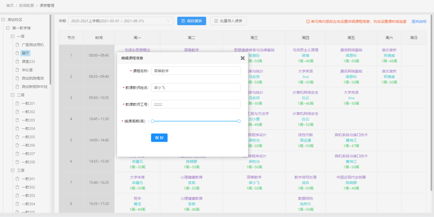Click the file icon beside 广医测试用机
This screenshot has width=434, height=217.
17,45
